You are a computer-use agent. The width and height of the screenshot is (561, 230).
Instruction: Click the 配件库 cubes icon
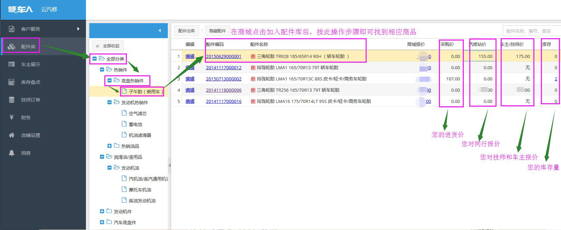(x=12, y=47)
